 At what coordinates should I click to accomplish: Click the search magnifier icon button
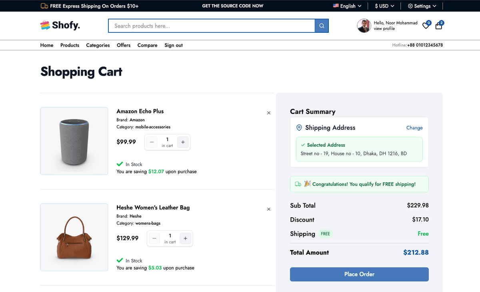point(322,26)
